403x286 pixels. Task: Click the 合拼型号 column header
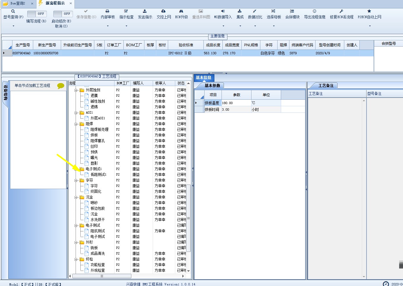[x=388, y=43]
